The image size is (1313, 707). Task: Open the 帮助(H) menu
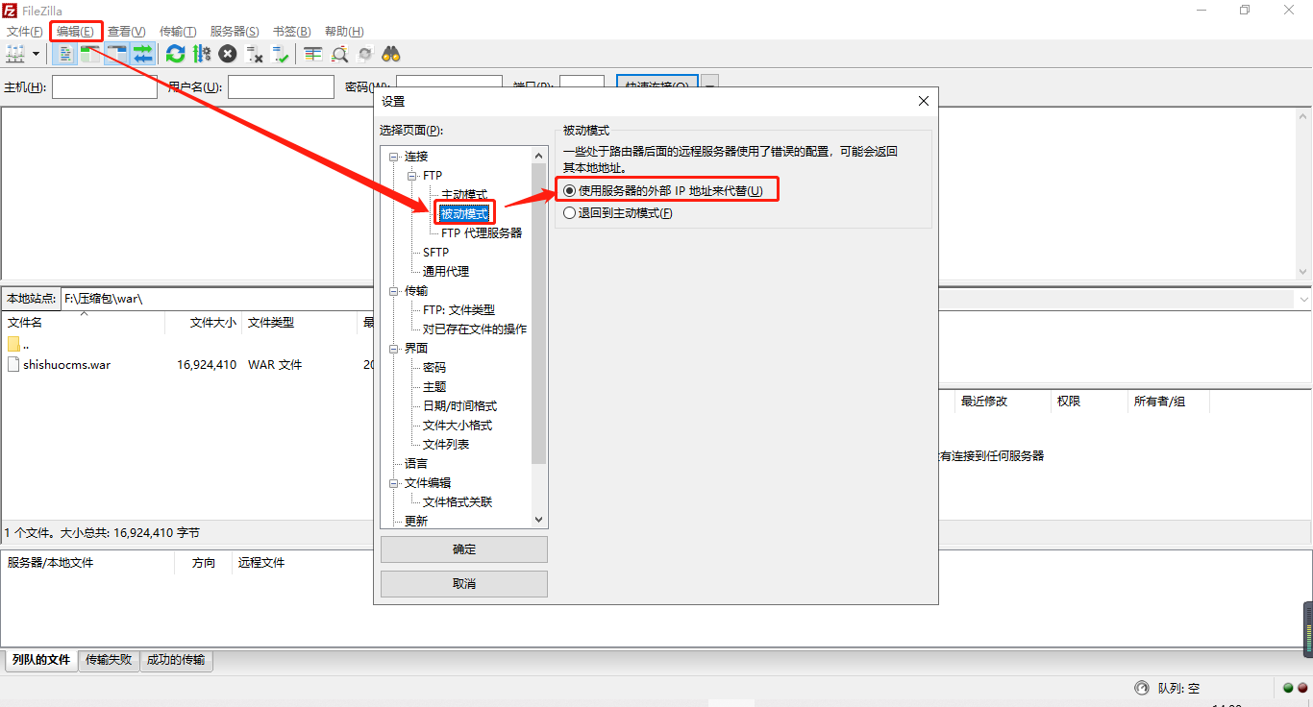pos(344,32)
